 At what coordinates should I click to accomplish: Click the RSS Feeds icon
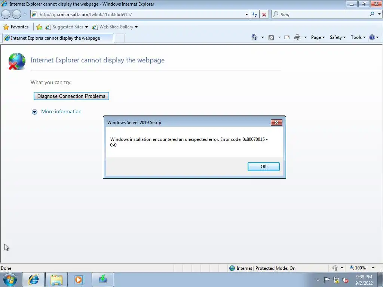[271, 37]
